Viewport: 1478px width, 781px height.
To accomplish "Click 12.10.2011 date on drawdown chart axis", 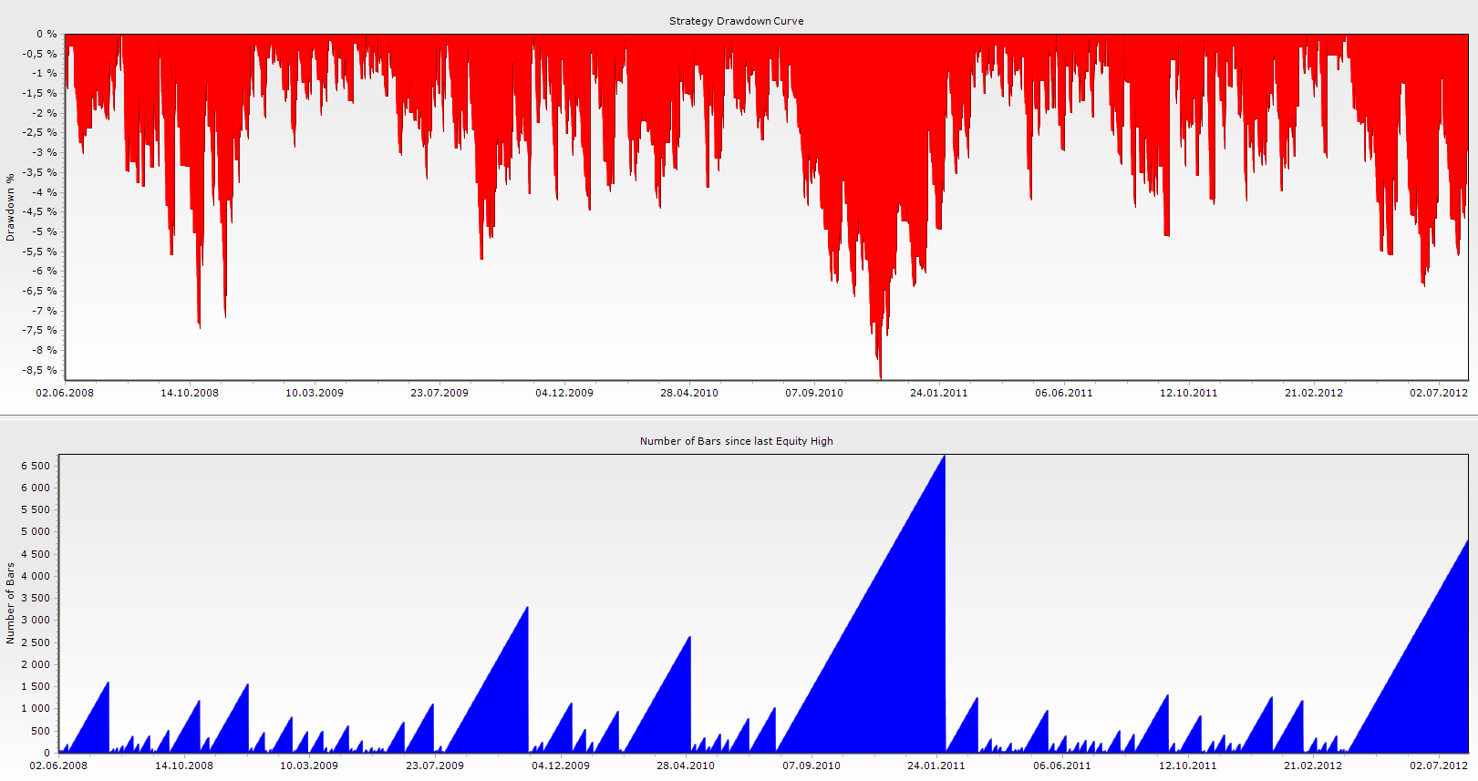I will tap(1189, 393).
